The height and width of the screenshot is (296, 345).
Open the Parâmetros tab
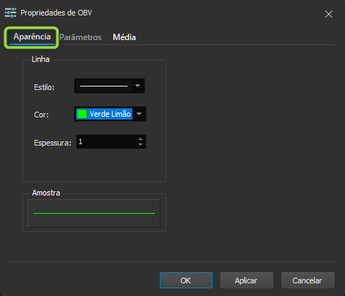click(x=80, y=37)
